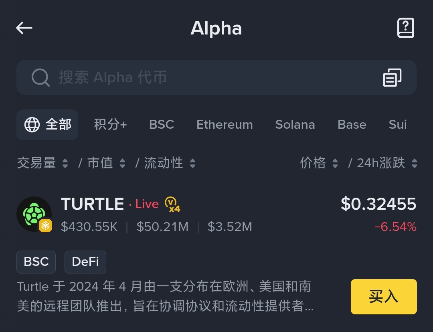Select the 积分+ filter chip

coord(111,124)
